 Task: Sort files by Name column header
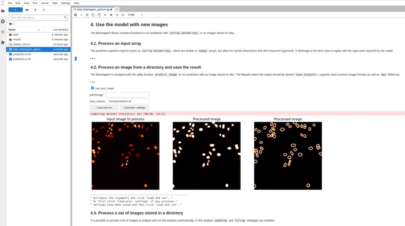(x=24, y=30)
